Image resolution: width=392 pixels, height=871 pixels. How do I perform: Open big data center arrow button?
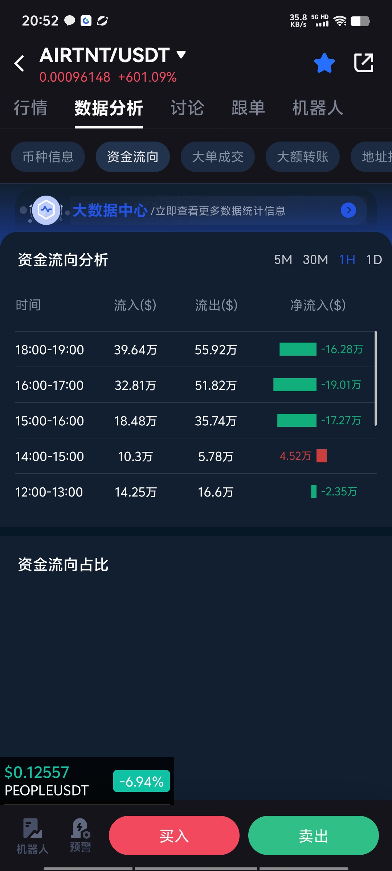tap(348, 210)
